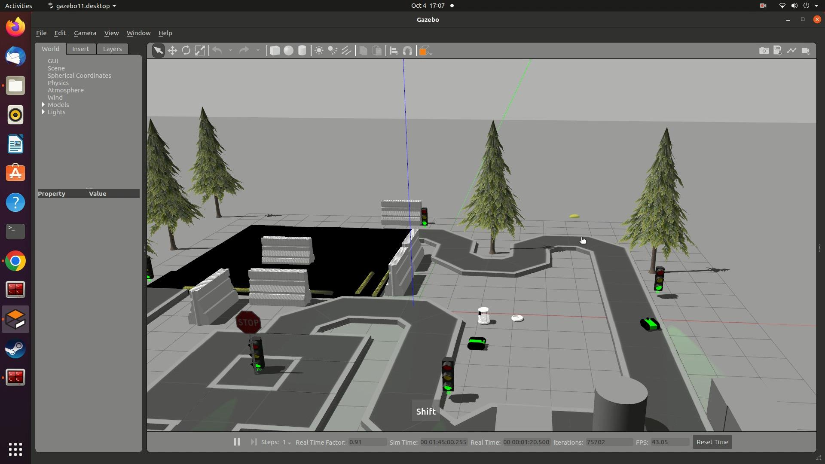825x464 pixels.
Task: Take a screenshot with camera icon
Action: tap(764, 51)
